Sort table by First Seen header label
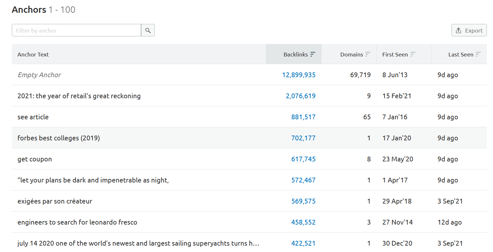 [395, 55]
